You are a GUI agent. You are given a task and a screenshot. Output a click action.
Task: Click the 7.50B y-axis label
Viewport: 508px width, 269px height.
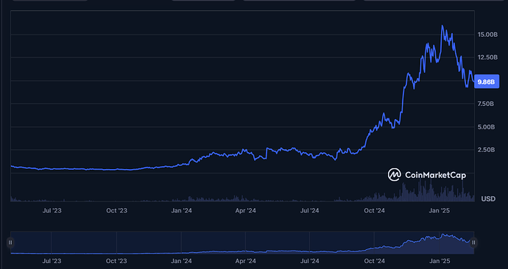tap(486, 104)
